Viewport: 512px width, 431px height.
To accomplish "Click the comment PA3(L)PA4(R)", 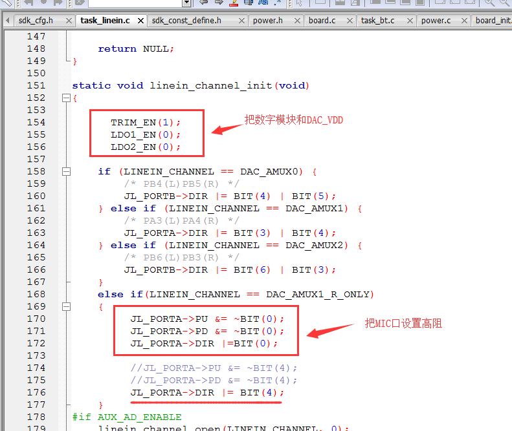I will pyautogui.click(x=181, y=221).
